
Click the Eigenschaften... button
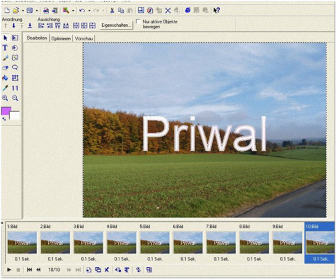pos(116,25)
